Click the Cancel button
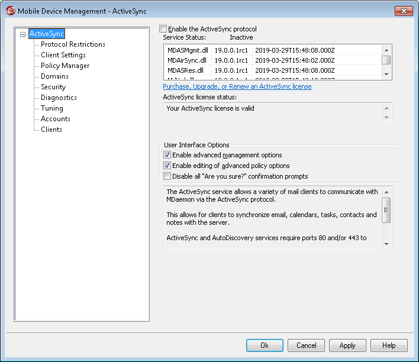 tap(306, 345)
